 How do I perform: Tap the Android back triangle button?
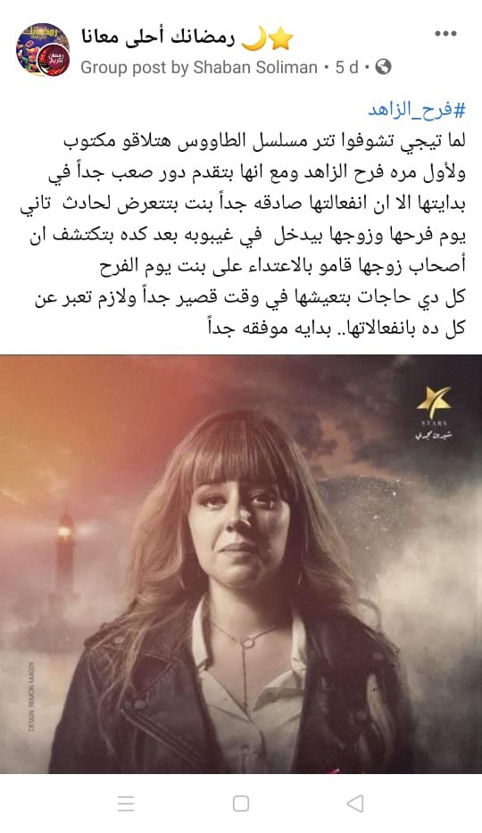click(x=355, y=804)
